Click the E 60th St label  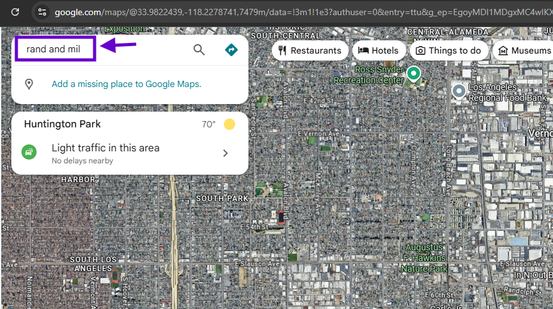[439, 294]
